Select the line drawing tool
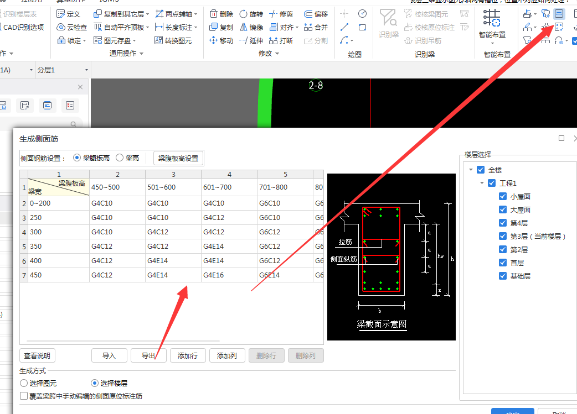577x414 pixels. (344, 27)
